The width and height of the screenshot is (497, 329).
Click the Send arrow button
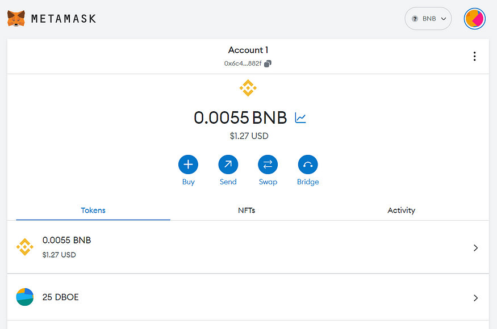click(x=228, y=164)
